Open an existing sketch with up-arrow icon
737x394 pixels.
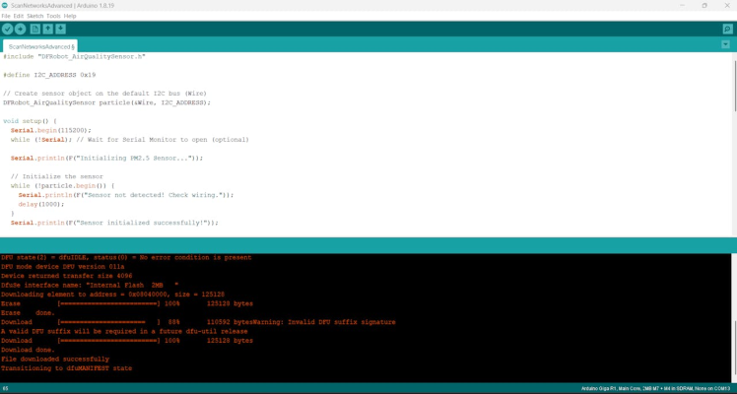[48, 30]
